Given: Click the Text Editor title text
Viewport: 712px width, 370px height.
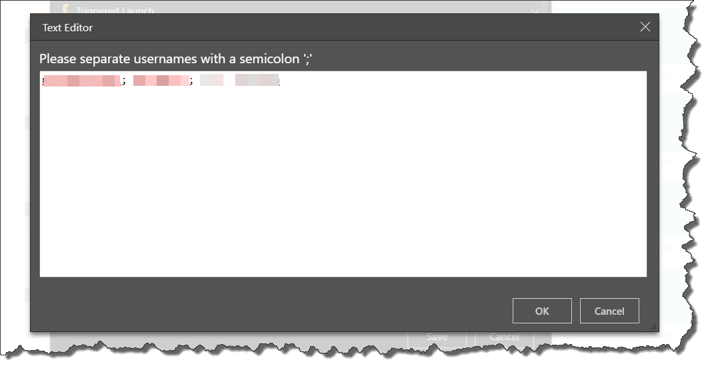Looking at the screenshot, I should pos(67,28).
